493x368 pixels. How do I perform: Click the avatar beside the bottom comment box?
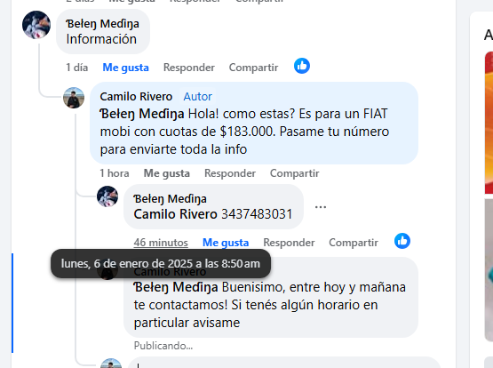(x=111, y=364)
